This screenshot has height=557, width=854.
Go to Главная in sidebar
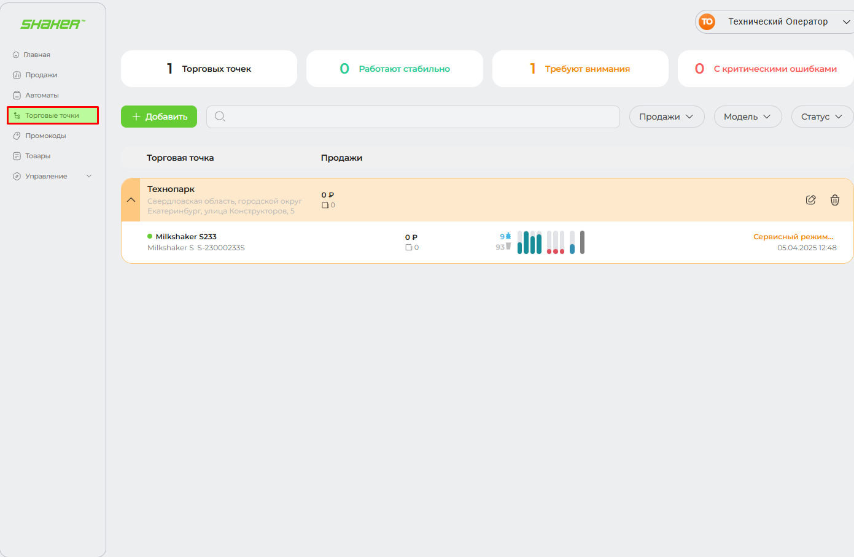click(37, 55)
